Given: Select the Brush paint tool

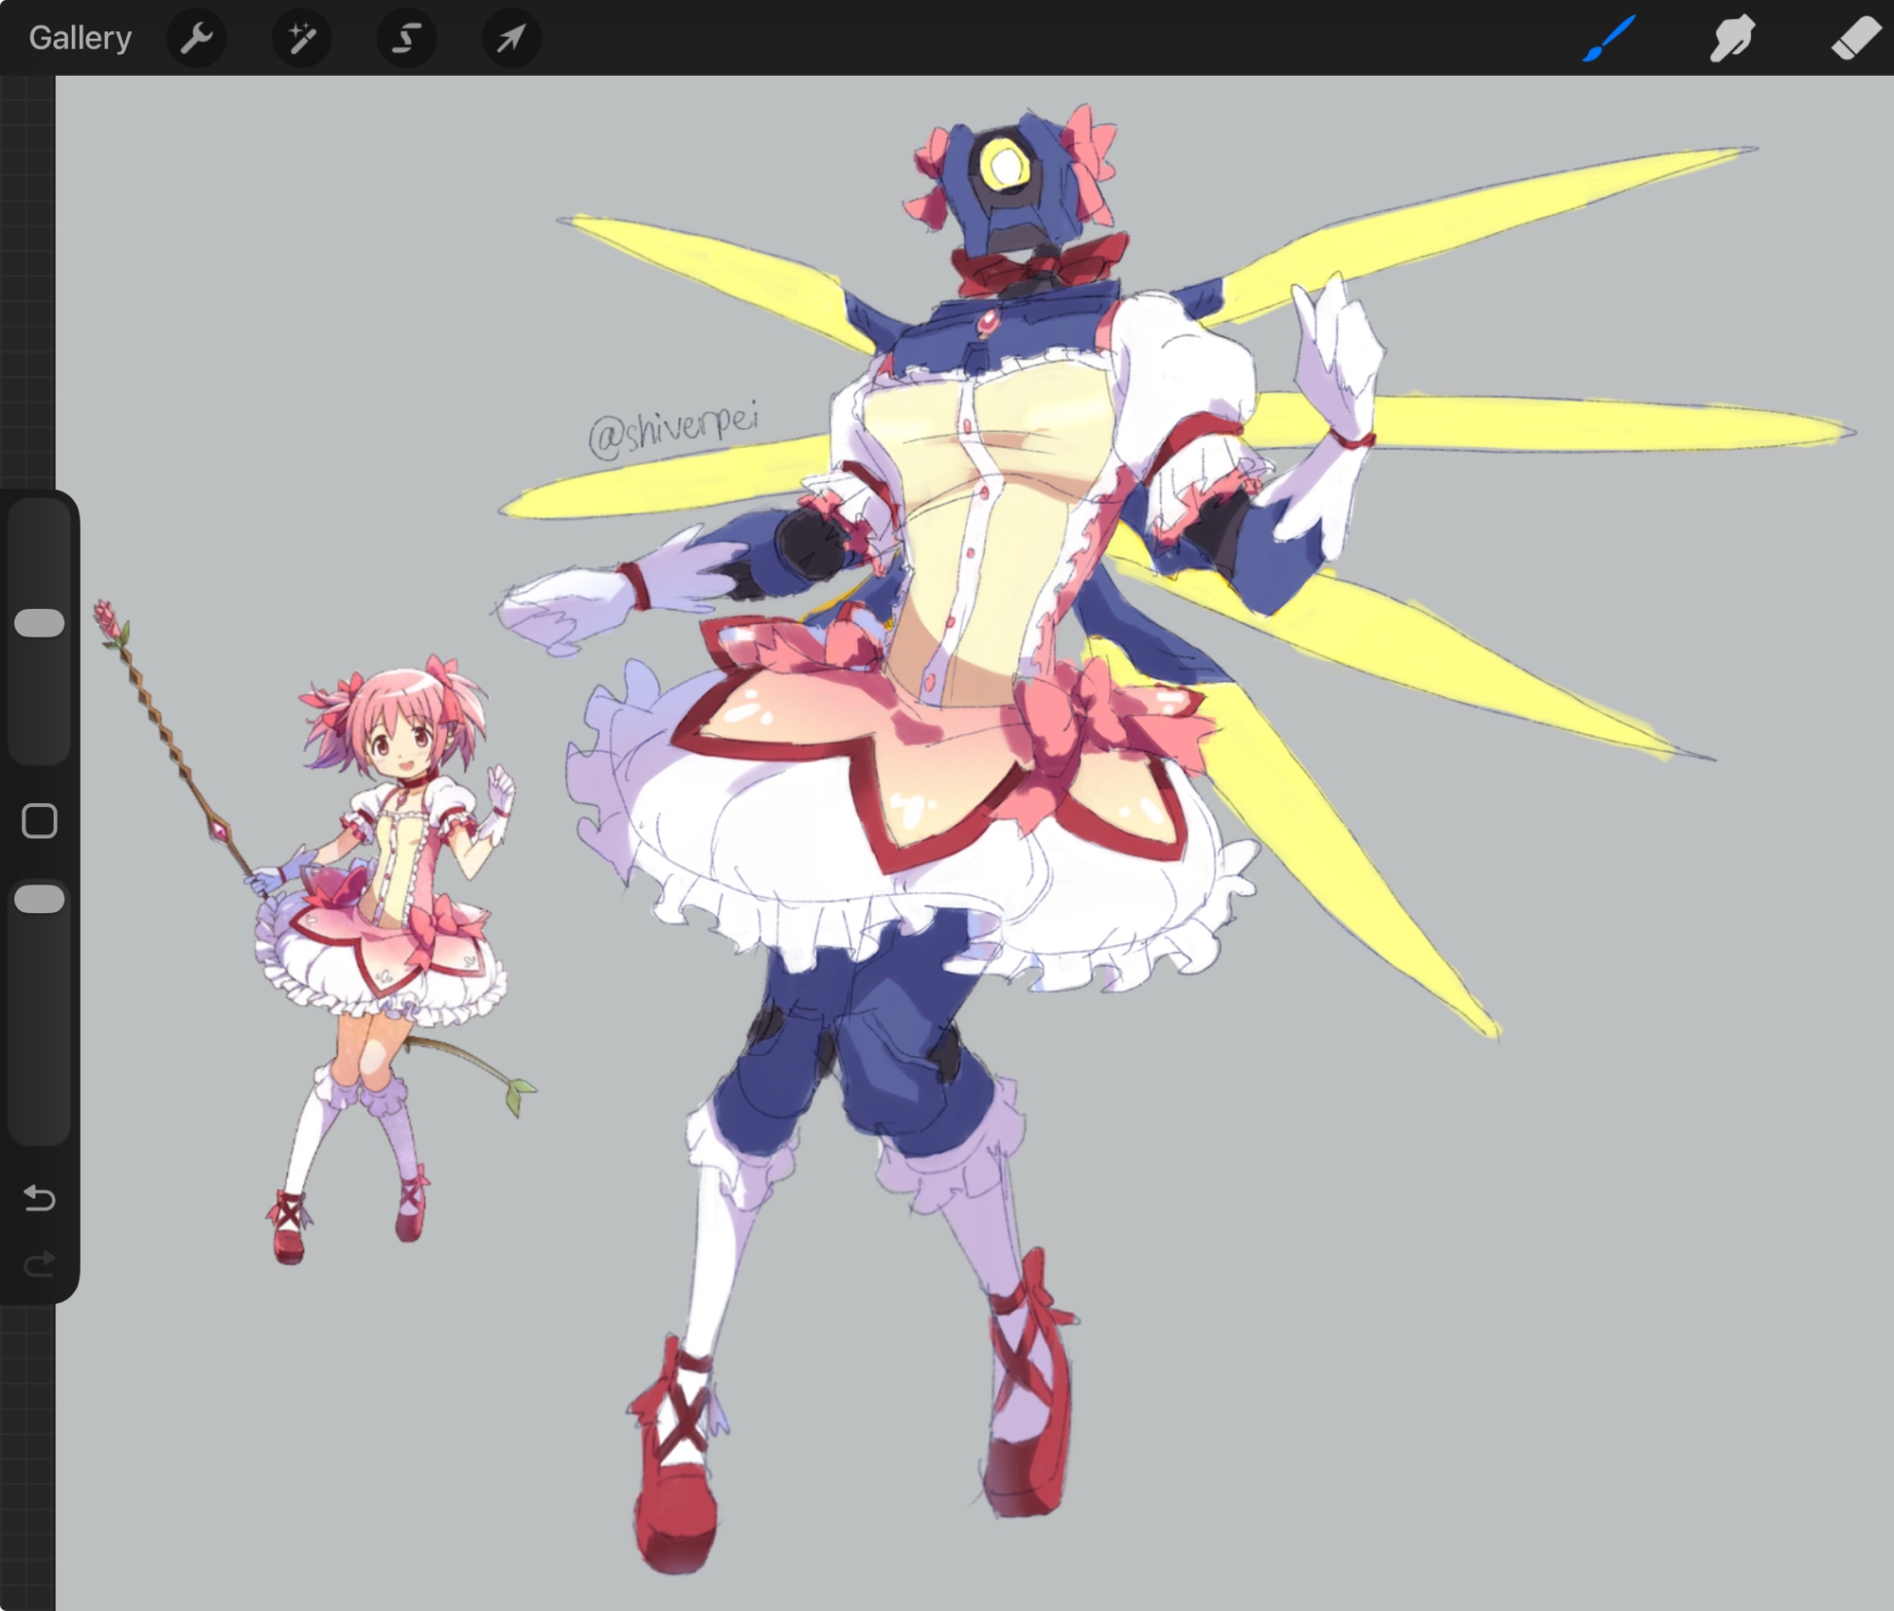Looking at the screenshot, I should [1608, 38].
